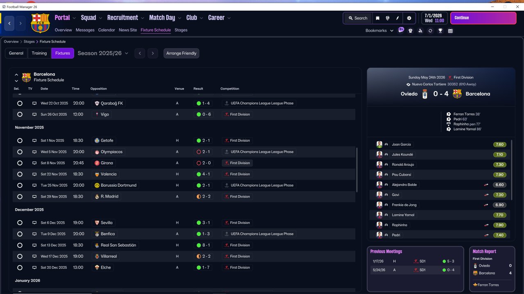
Task: Open the bookmark icon in top toolbar
Action: [x=377, y=18]
